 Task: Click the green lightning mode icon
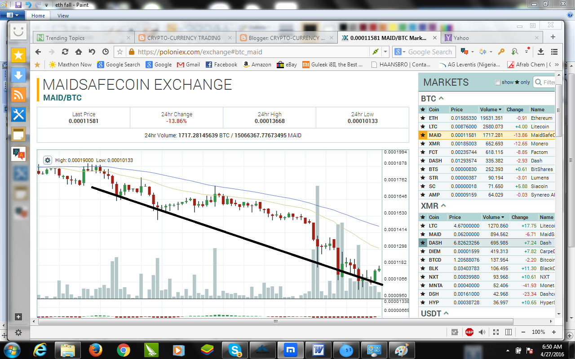coord(375,52)
